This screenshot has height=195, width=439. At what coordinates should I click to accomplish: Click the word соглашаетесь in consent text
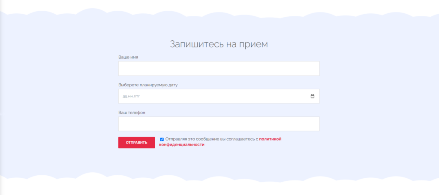point(240,139)
